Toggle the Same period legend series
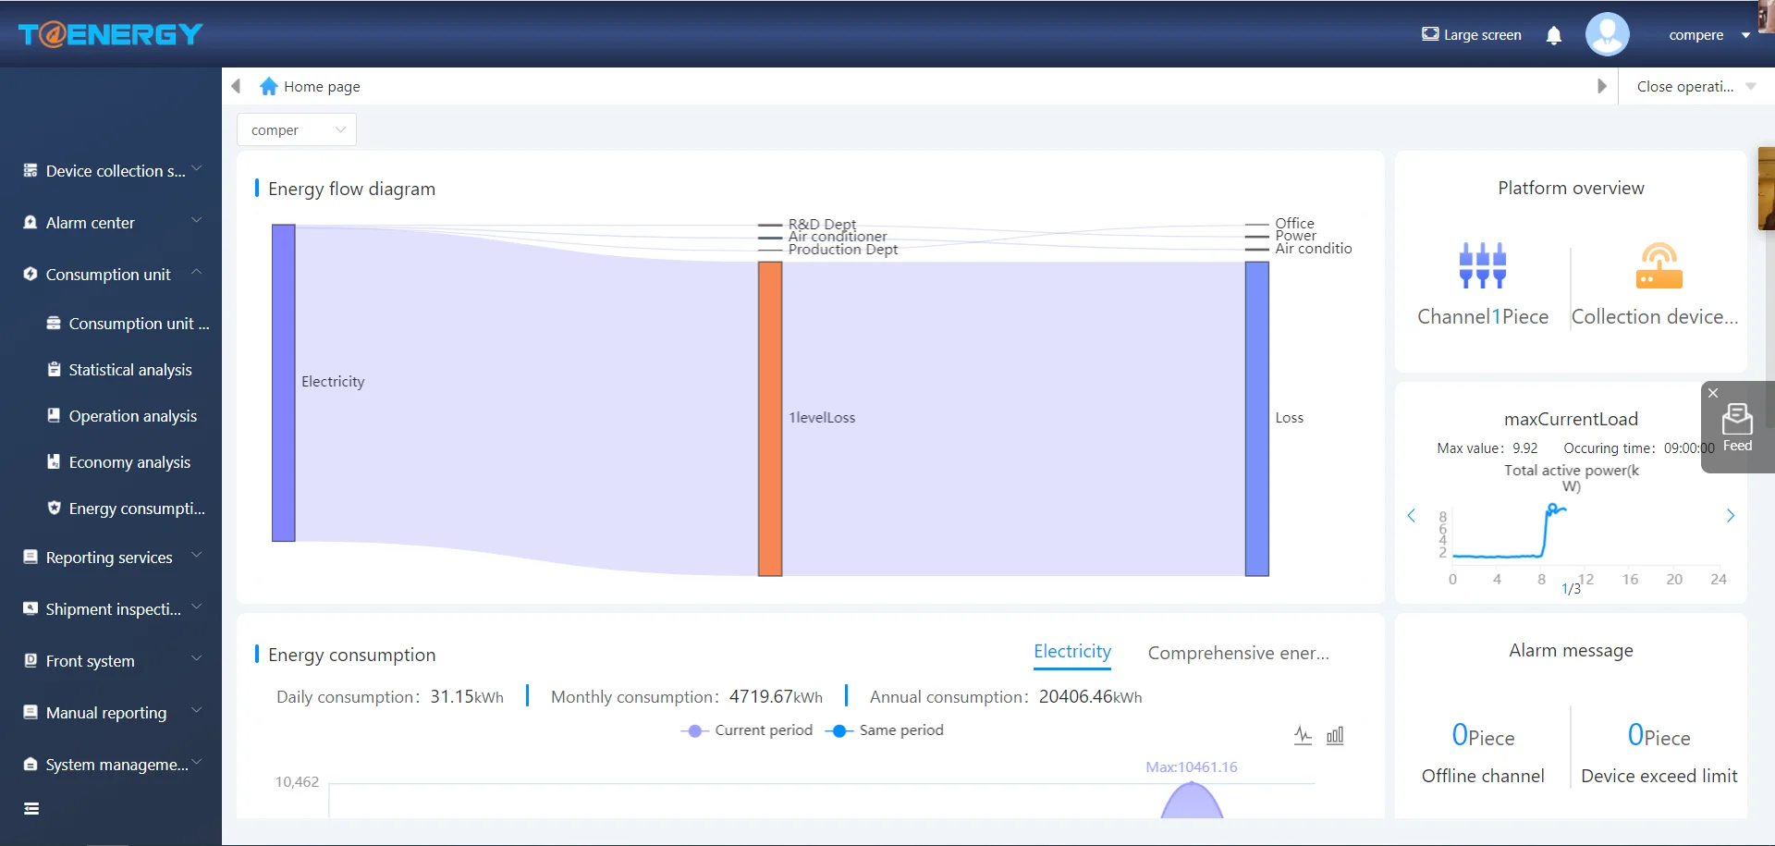1775x846 pixels. click(x=885, y=730)
